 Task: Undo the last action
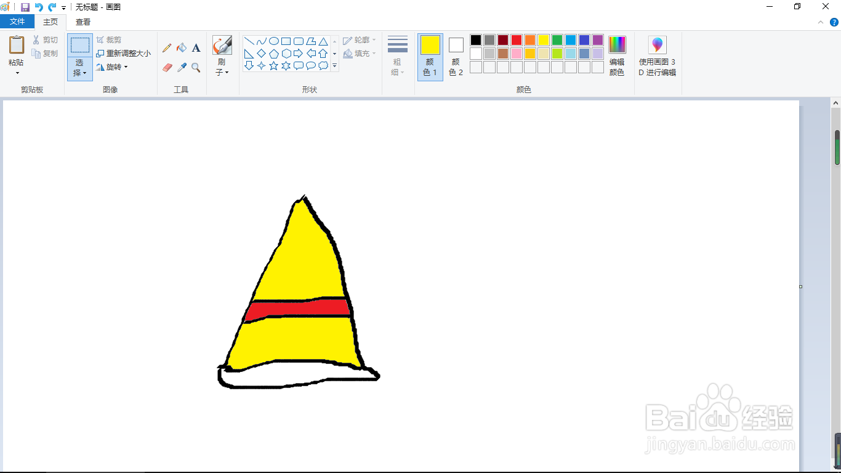(39, 7)
